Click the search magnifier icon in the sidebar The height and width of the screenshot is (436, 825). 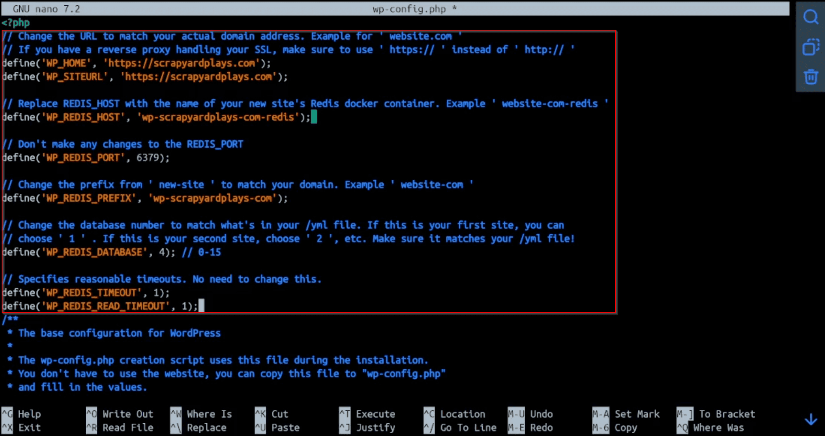[810, 17]
